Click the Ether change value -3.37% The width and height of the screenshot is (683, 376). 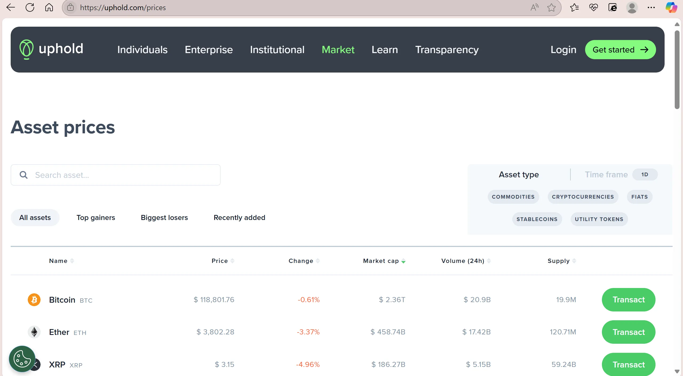tap(308, 332)
